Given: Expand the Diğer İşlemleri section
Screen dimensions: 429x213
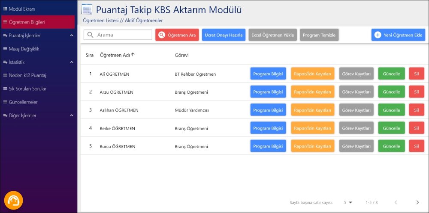Looking at the screenshot, I should pyautogui.click(x=72, y=115).
